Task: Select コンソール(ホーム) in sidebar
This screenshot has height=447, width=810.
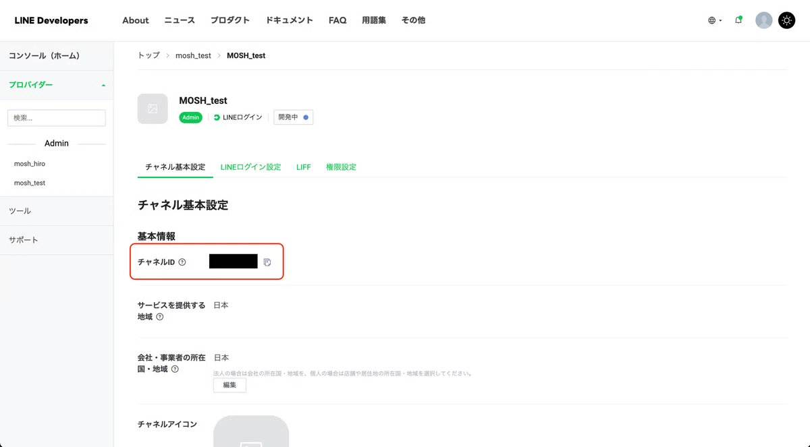Action: 57,56
